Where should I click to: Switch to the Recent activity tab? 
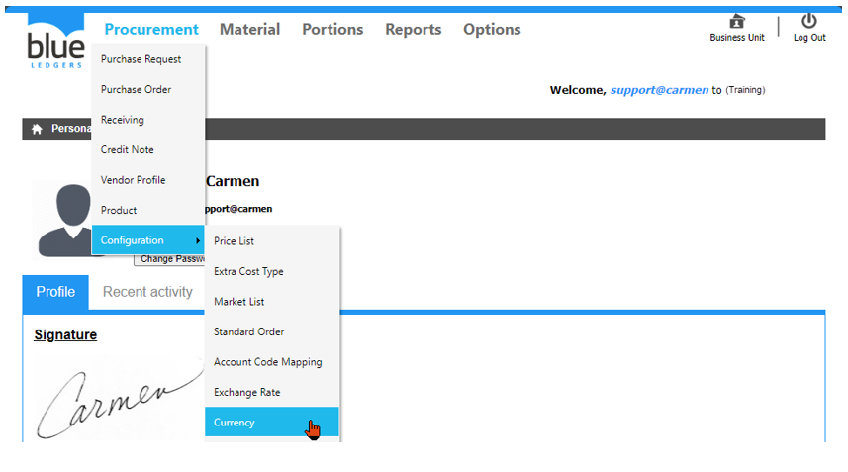tap(147, 292)
